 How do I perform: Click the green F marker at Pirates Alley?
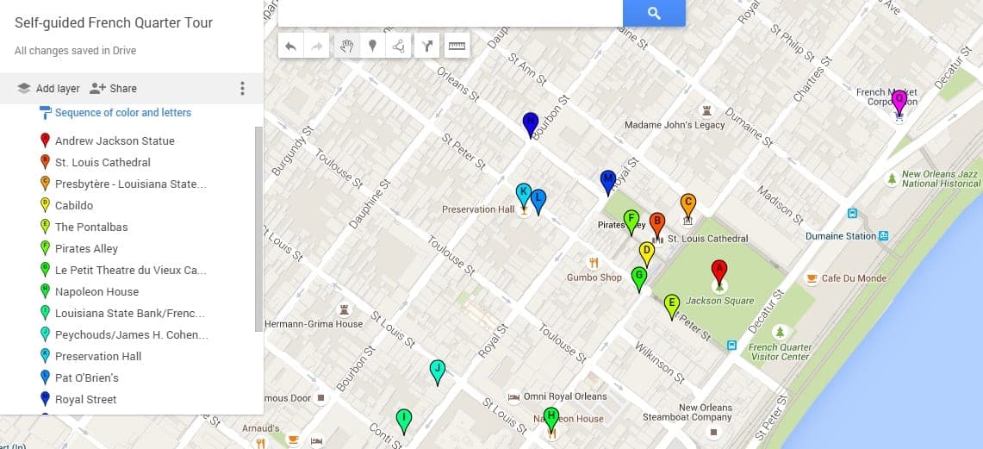point(631,223)
